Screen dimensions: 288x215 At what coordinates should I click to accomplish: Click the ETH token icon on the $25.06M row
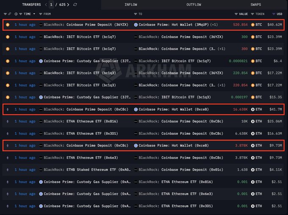[x=253, y=122]
